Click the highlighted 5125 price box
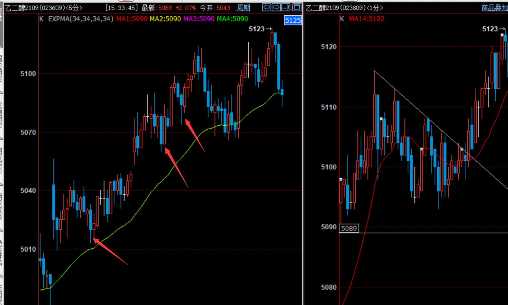This screenshot has height=305, width=508. tap(293, 20)
